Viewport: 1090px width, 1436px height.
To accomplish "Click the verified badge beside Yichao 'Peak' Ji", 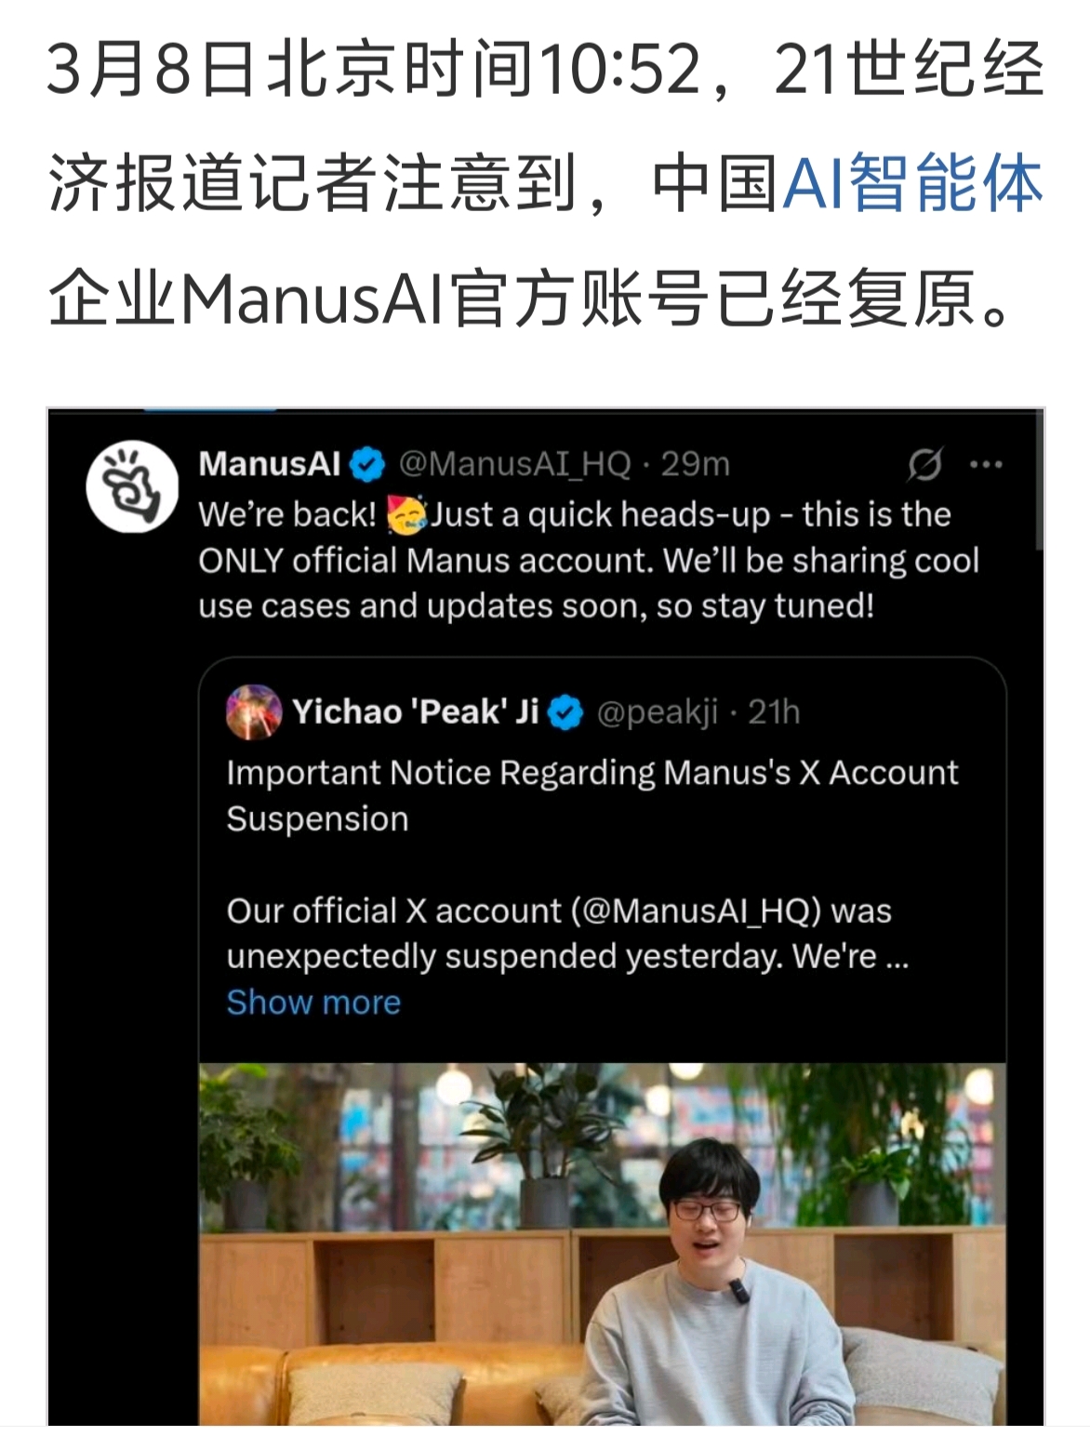I will [x=565, y=712].
